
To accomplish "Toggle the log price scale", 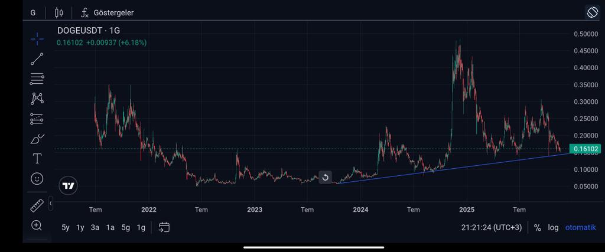I will pos(553,228).
